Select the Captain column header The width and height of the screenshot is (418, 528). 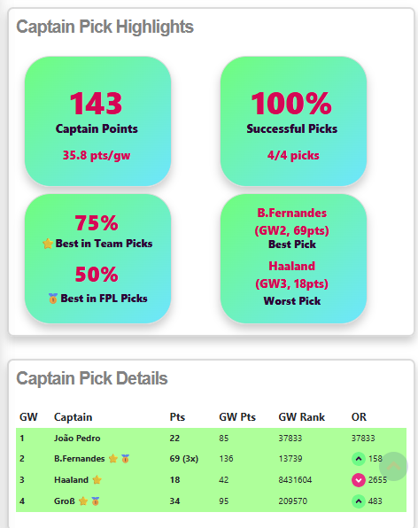tap(73, 417)
